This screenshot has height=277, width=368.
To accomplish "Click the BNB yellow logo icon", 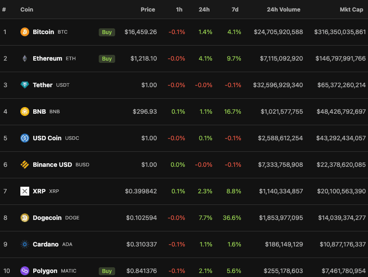I will 25,112.
